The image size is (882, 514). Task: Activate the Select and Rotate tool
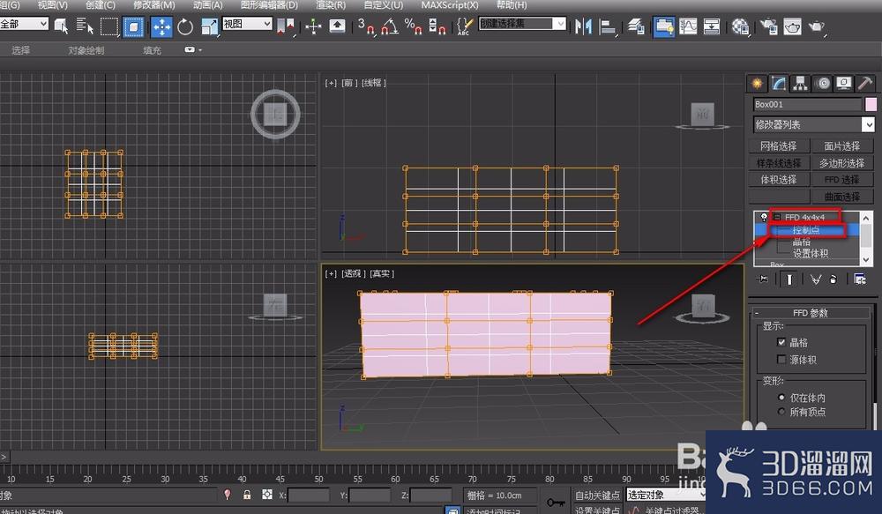[185, 26]
